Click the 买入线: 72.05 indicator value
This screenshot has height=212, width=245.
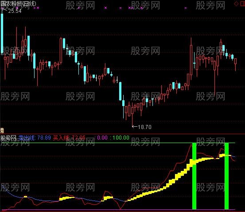coord(69,138)
